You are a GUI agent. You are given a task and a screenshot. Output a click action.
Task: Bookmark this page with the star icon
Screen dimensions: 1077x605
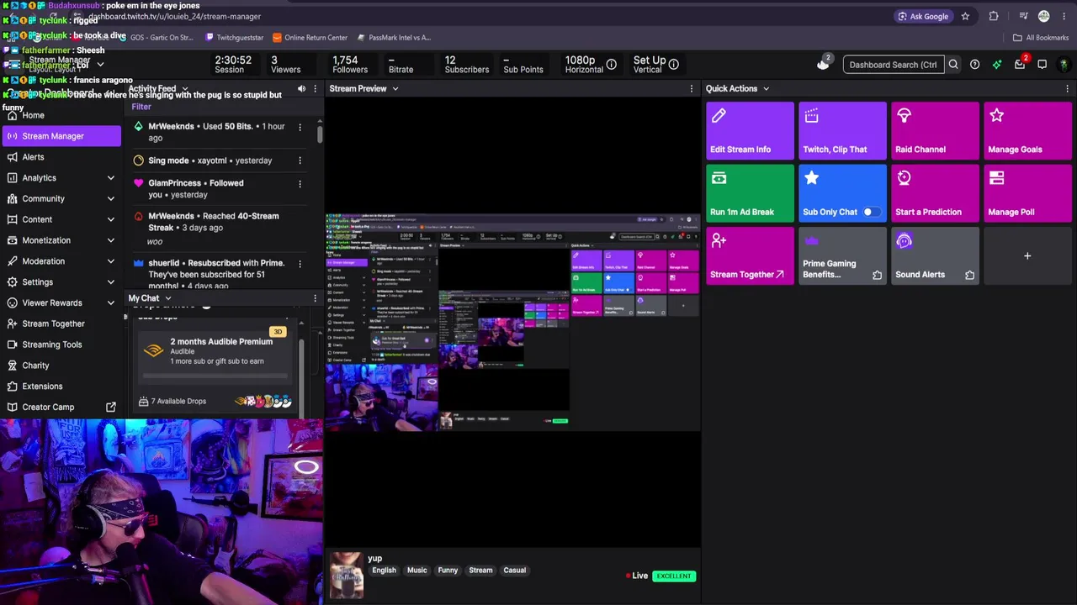pyautogui.click(x=965, y=16)
